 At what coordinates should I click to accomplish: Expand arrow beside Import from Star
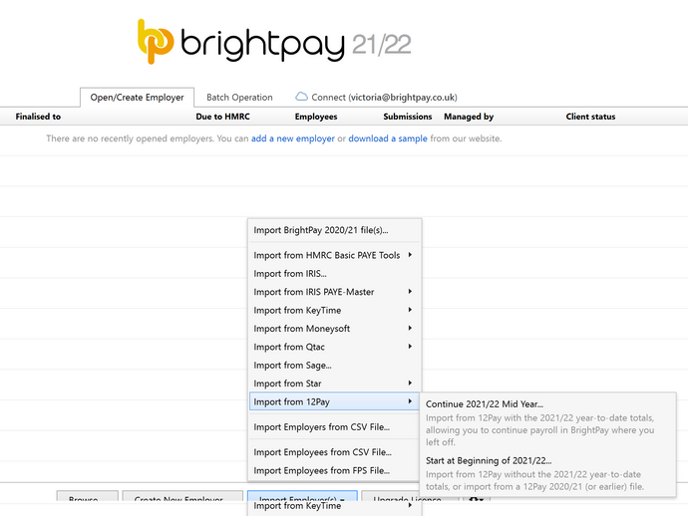(410, 383)
